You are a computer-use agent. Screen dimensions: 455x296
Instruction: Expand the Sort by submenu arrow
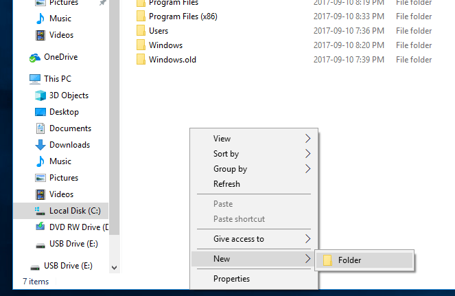pyautogui.click(x=308, y=154)
